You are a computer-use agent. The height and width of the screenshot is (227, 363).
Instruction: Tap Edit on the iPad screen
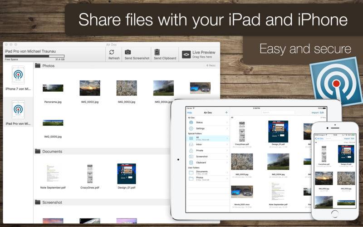(x=322, y=113)
